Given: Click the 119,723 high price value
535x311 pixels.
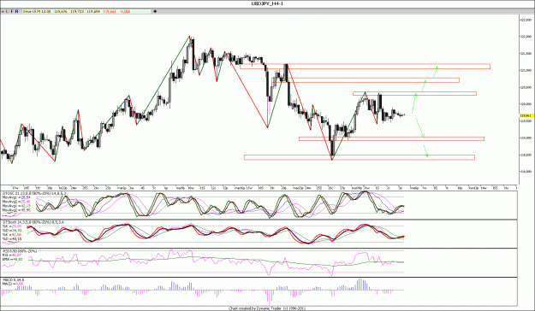Looking at the screenshot, I should pos(77,12).
